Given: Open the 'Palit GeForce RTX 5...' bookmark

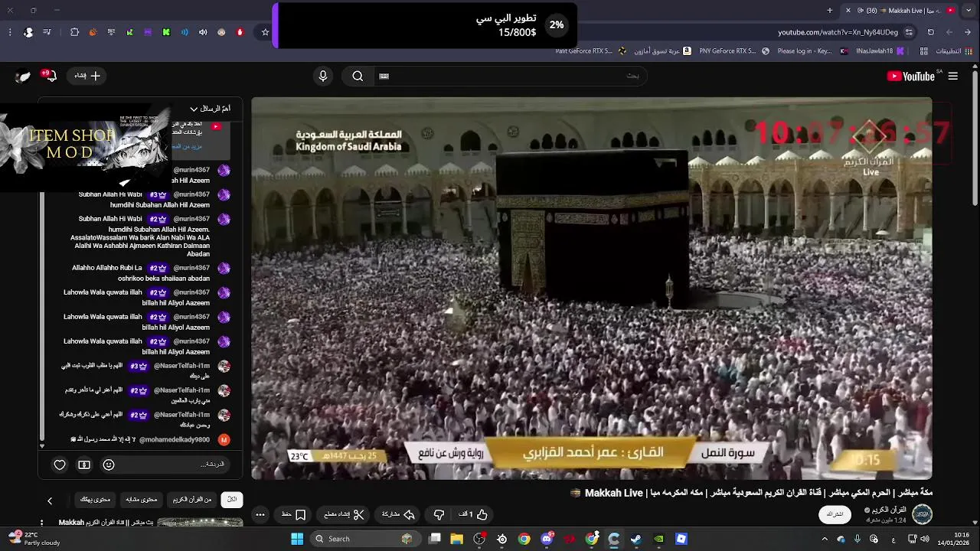Looking at the screenshot, I should tap(590, 51).
